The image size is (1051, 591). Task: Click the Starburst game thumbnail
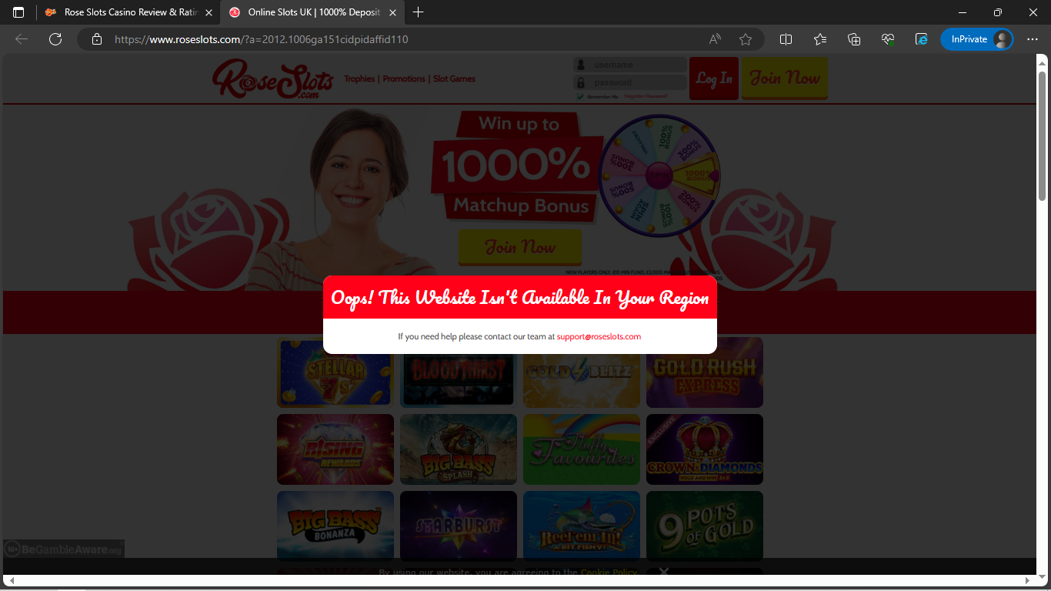click(458, 526)
